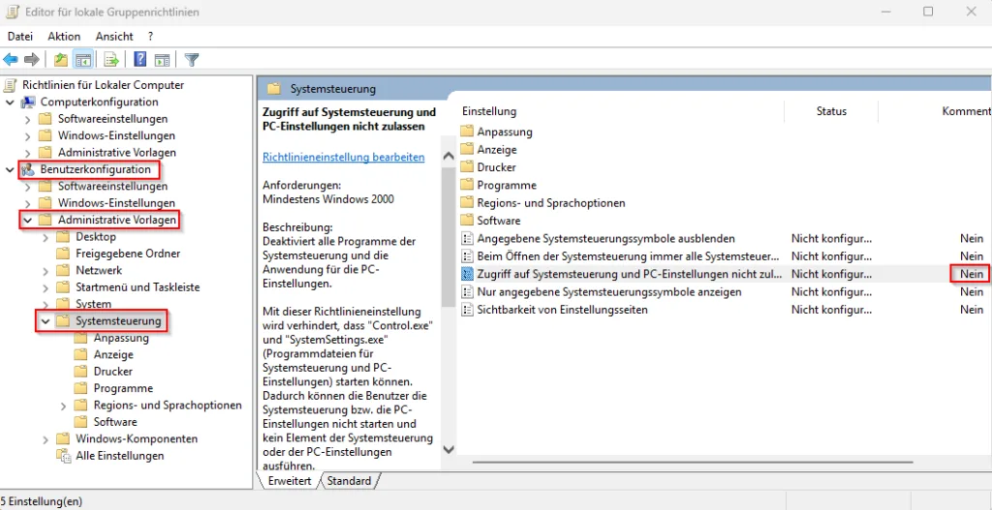Open the Aktion menu

pyautogui.click(x=64, y=36)
